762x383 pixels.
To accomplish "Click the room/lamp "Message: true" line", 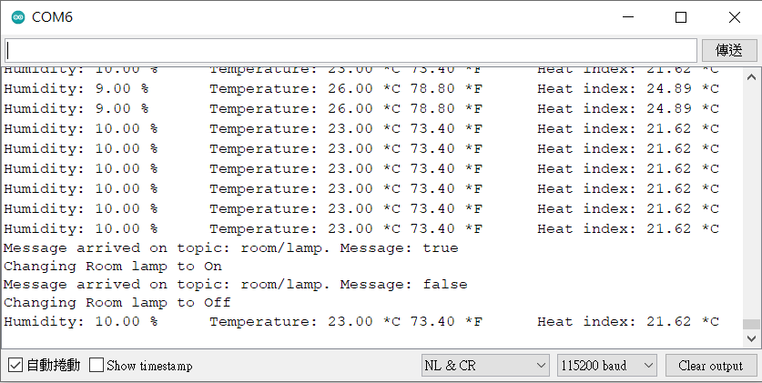I will point(230,247).
